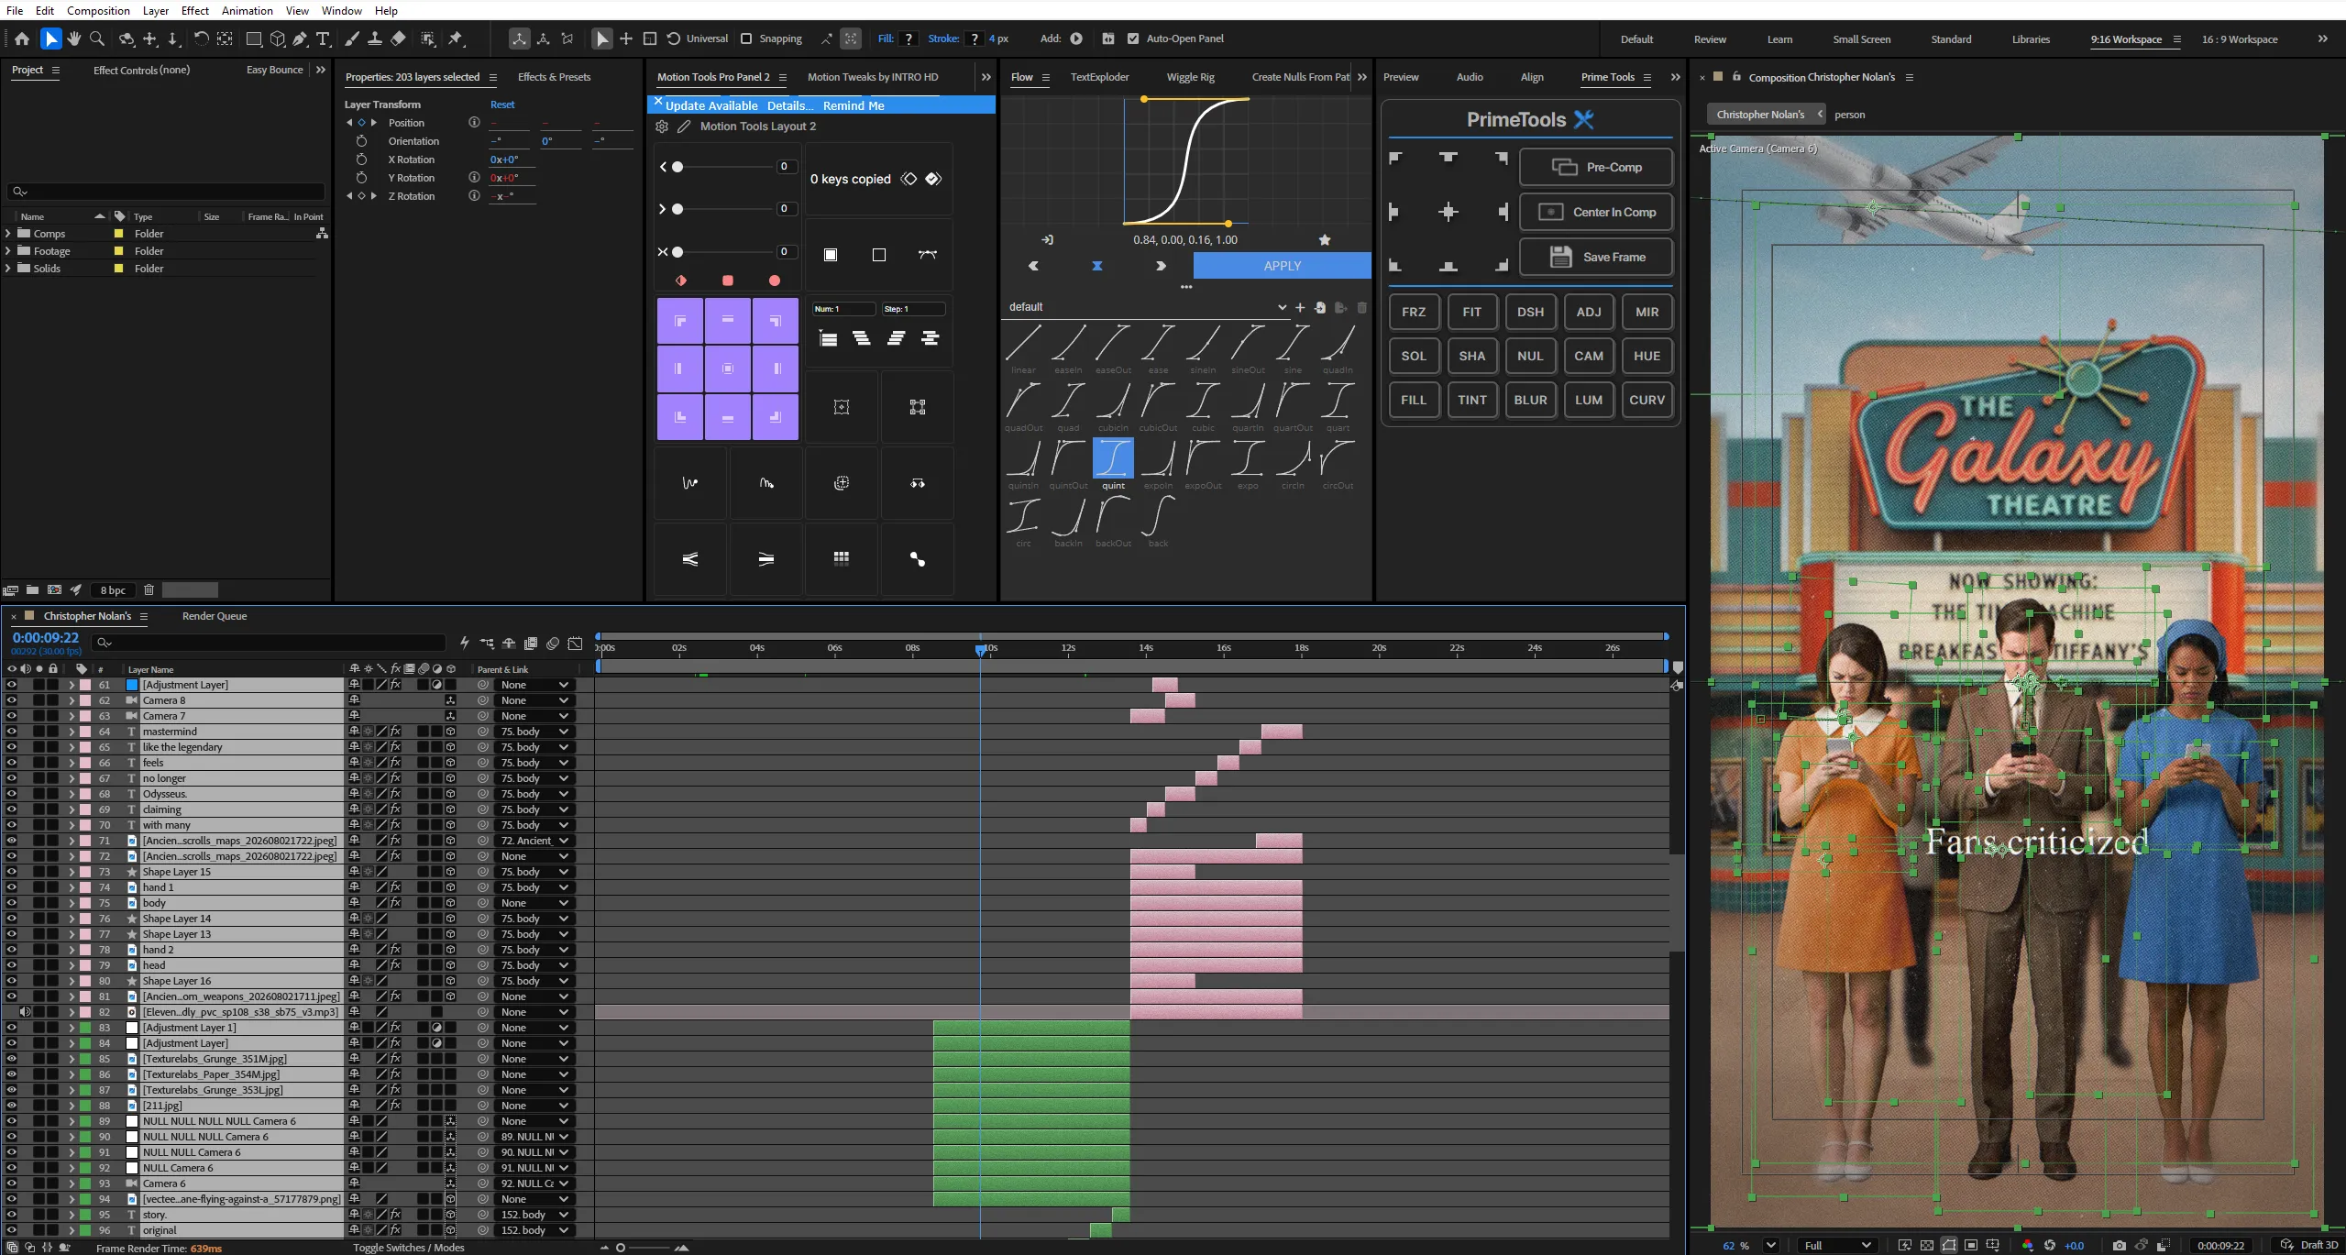The width and height of the screenshot is (2346, 1255).
Task: Hide the Shape Layer 15 layer
Action: (x=11, y=872)
